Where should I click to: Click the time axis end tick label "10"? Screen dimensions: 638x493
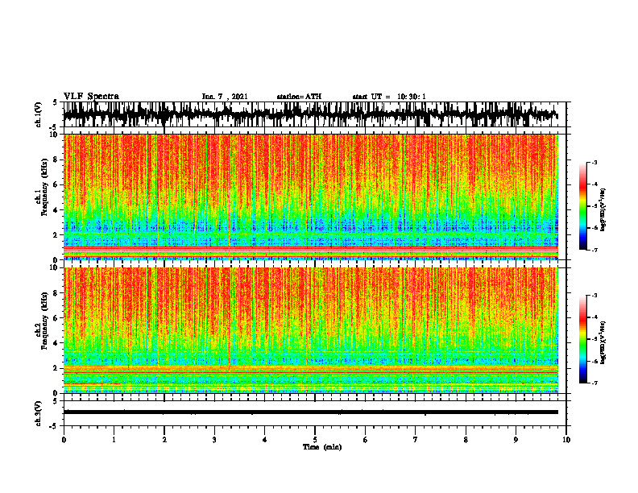[x=566, y=440]
